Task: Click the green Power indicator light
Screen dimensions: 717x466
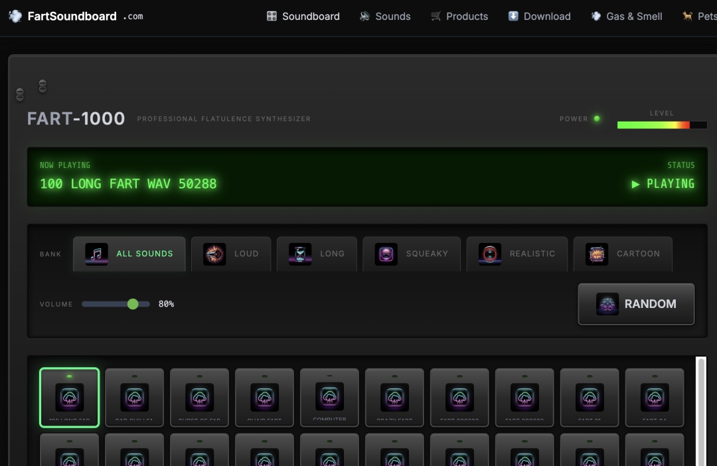Action: click(597, 119)
